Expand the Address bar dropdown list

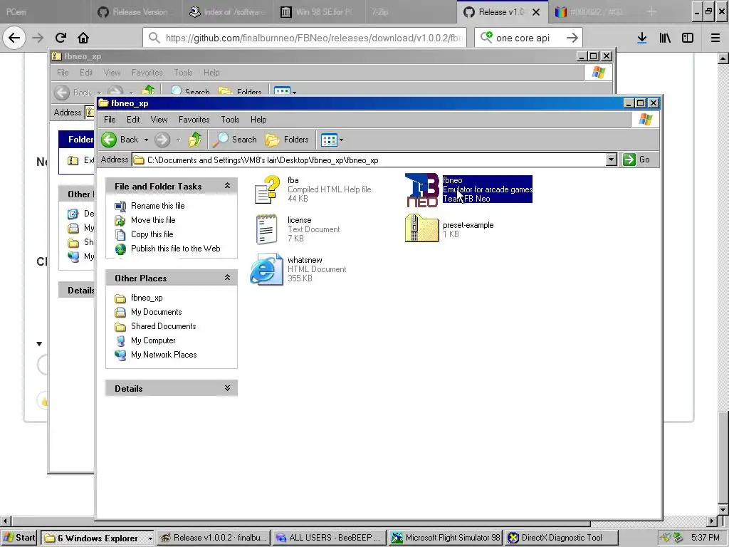click(612, 160)
